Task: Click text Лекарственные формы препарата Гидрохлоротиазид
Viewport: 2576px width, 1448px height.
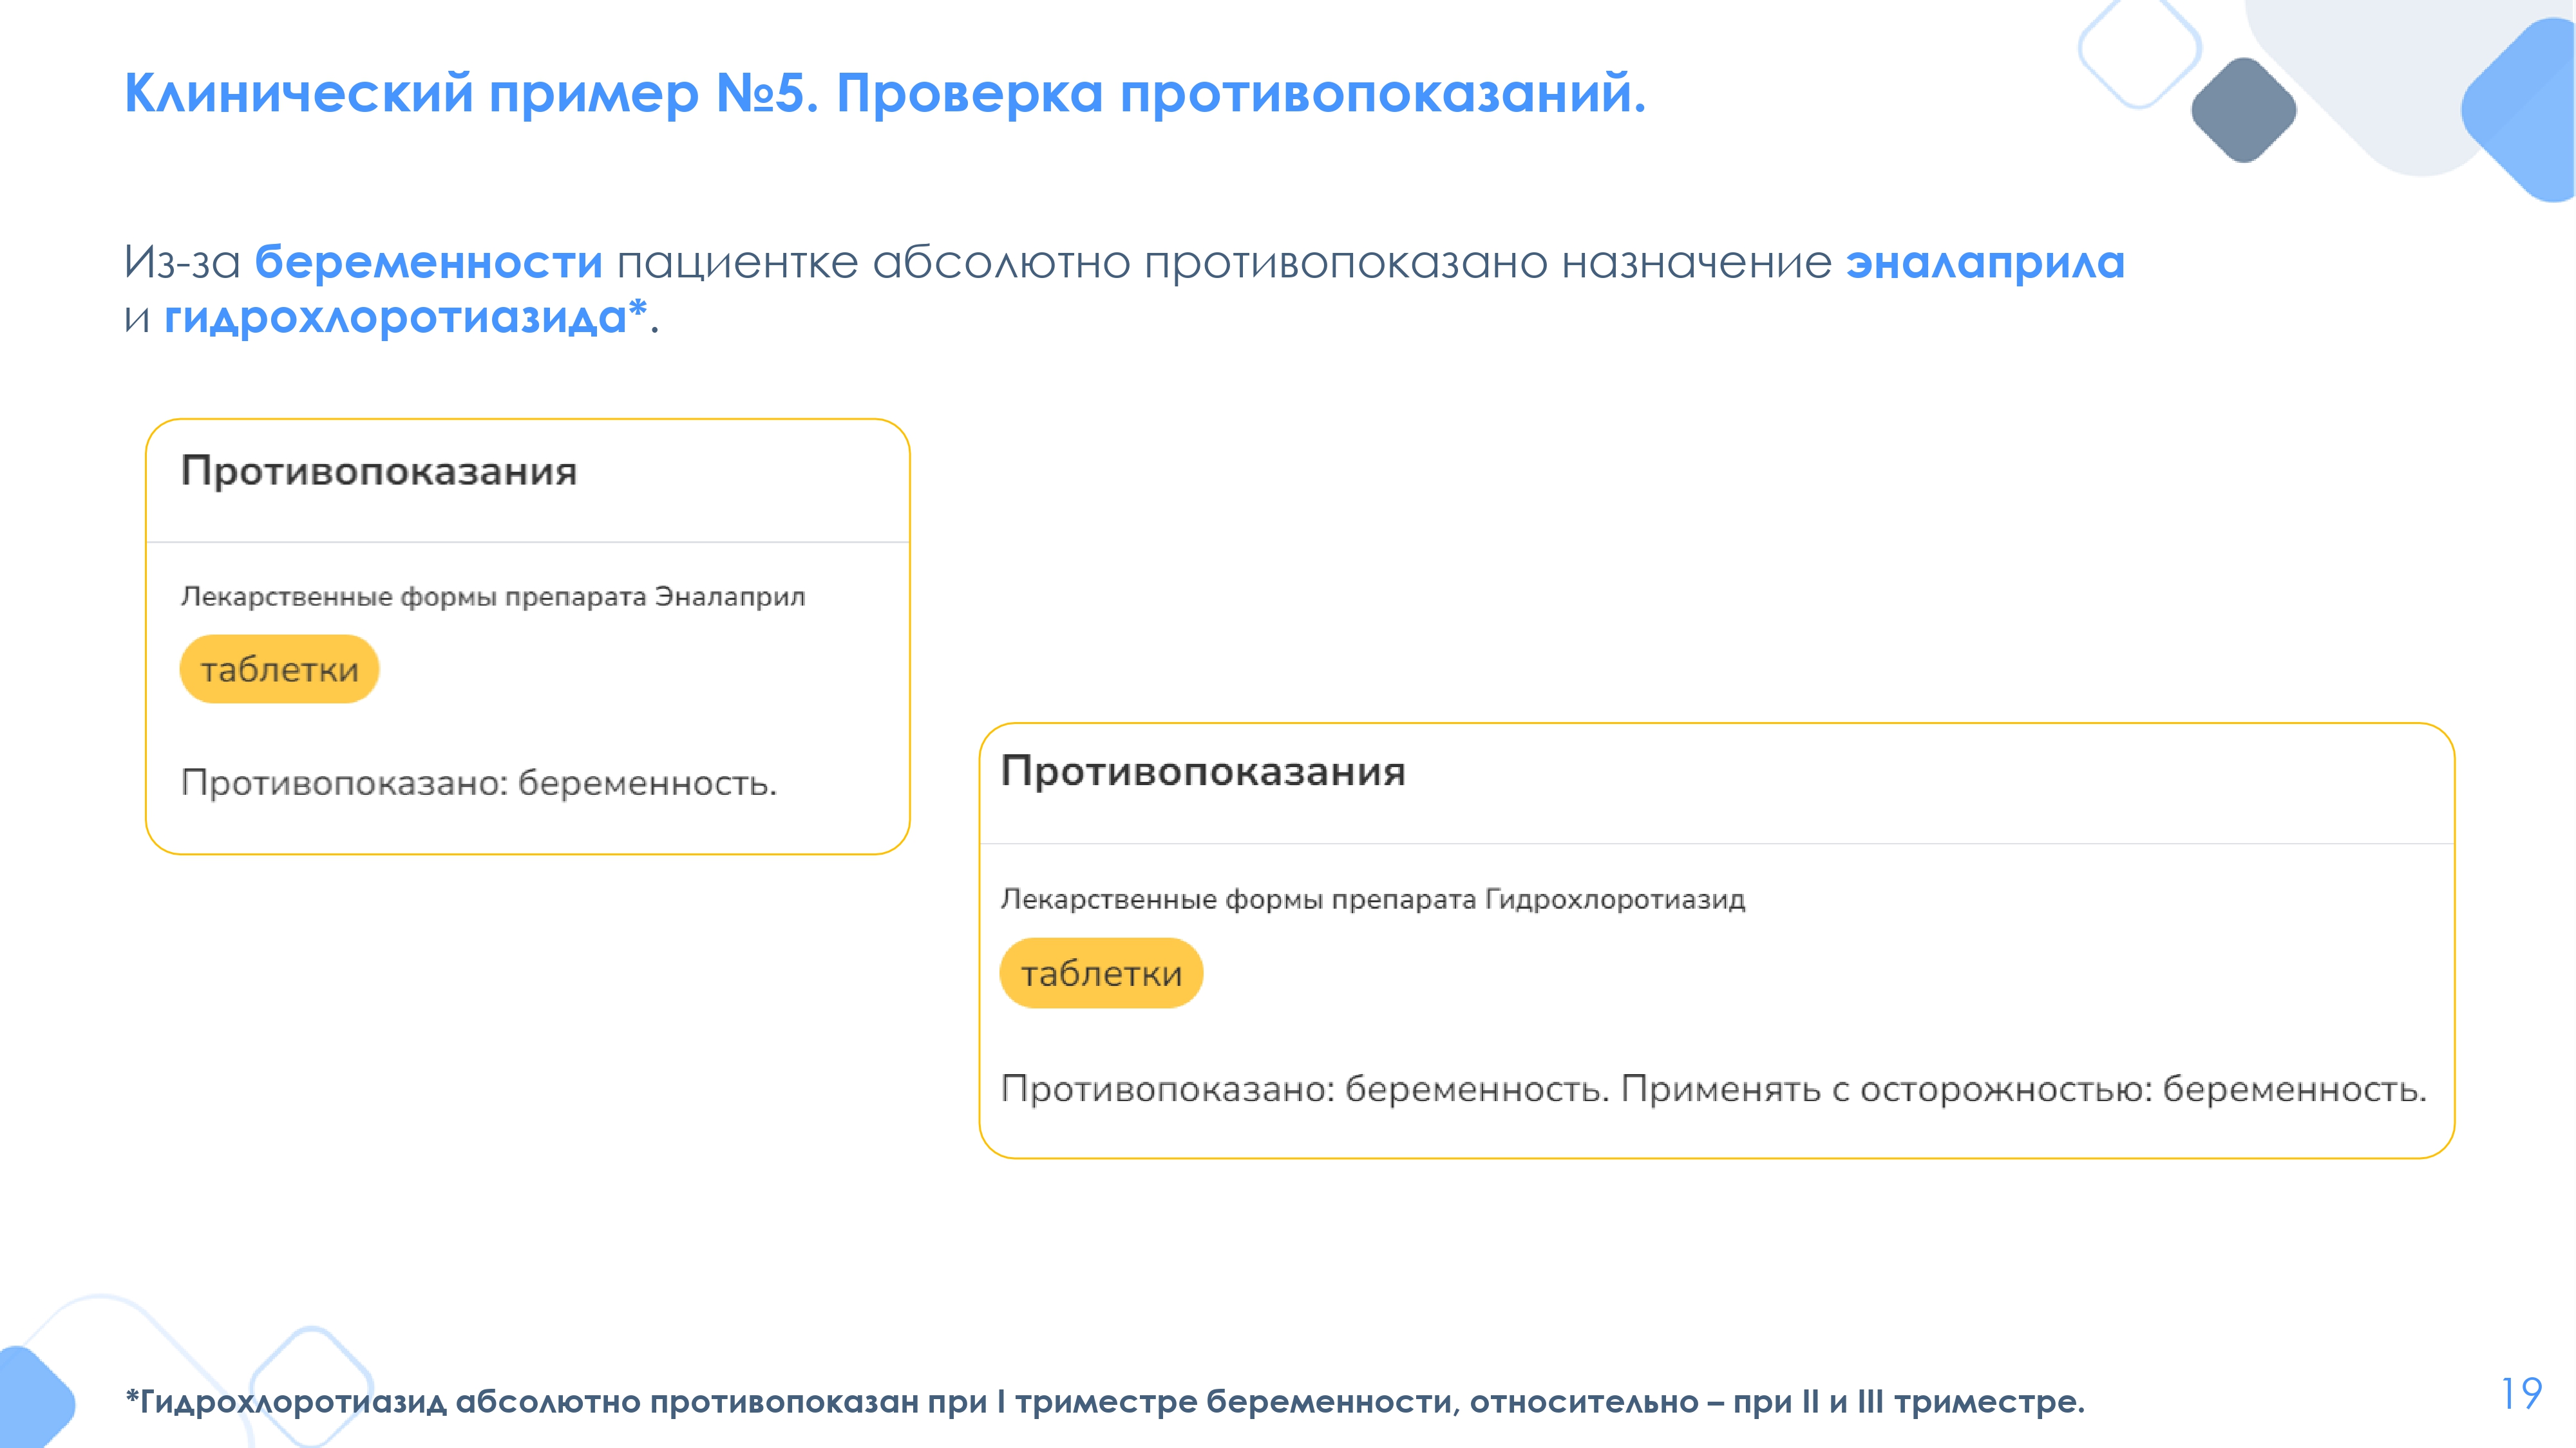Action: click(1373, 900)
